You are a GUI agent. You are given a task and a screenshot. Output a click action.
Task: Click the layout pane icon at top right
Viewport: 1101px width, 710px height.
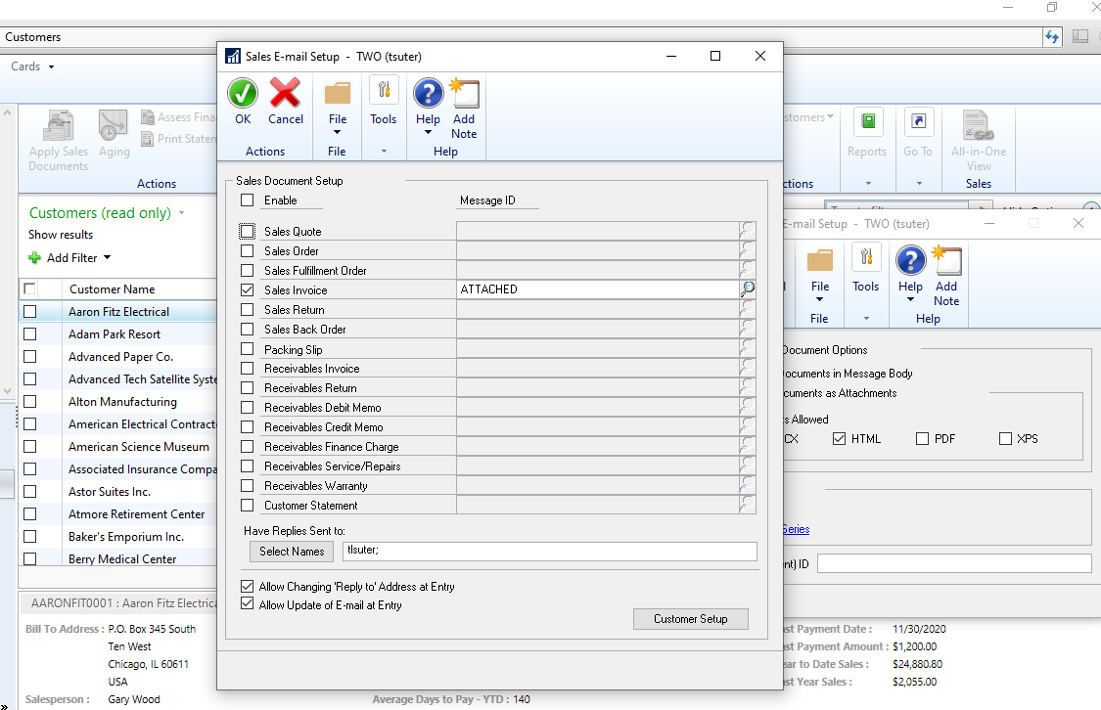1080,36
